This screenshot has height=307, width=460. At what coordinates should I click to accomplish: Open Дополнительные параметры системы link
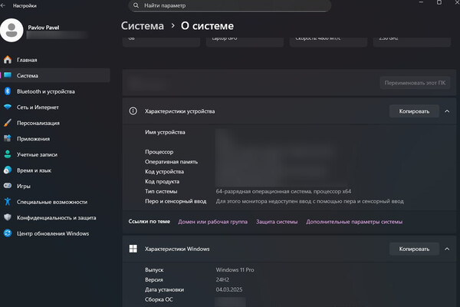coord(353,222)
